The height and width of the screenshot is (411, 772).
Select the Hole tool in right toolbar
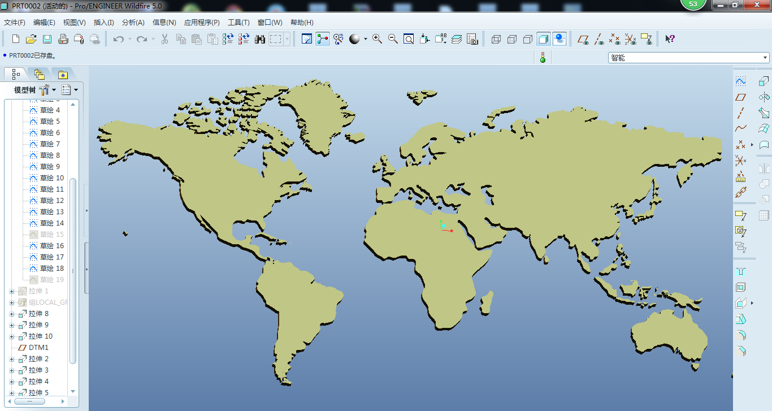741,271
